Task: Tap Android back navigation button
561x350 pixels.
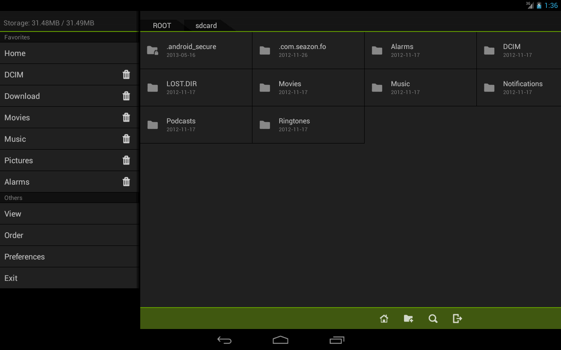Action: pyautogui.click(x=224, y=340)
